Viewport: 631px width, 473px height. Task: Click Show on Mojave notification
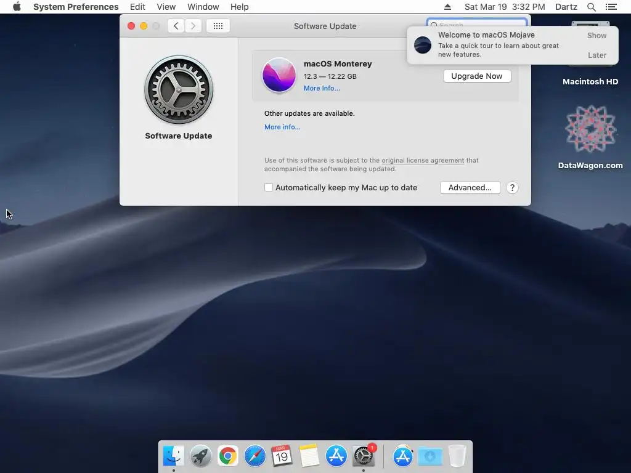click(x=596, y=35)
